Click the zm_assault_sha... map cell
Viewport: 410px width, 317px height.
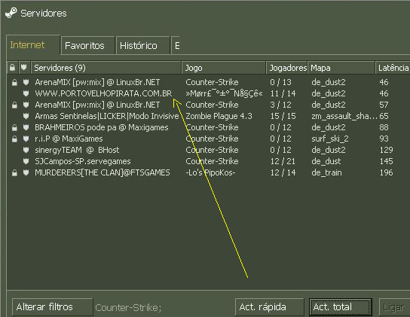pyautogui.click(x=344, y=116)
